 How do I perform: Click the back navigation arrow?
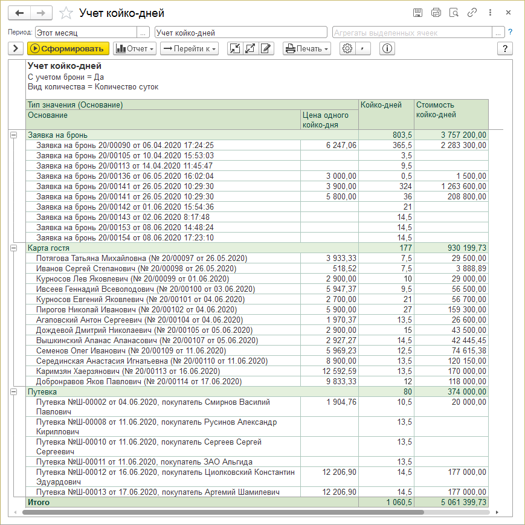(19, 13)
